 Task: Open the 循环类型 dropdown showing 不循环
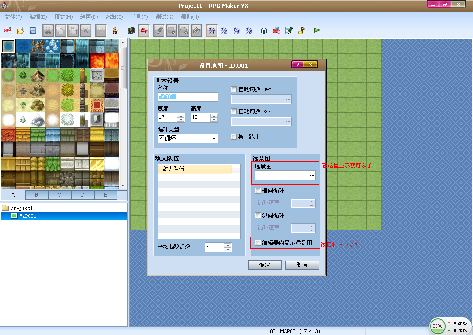tap(188, 138)
